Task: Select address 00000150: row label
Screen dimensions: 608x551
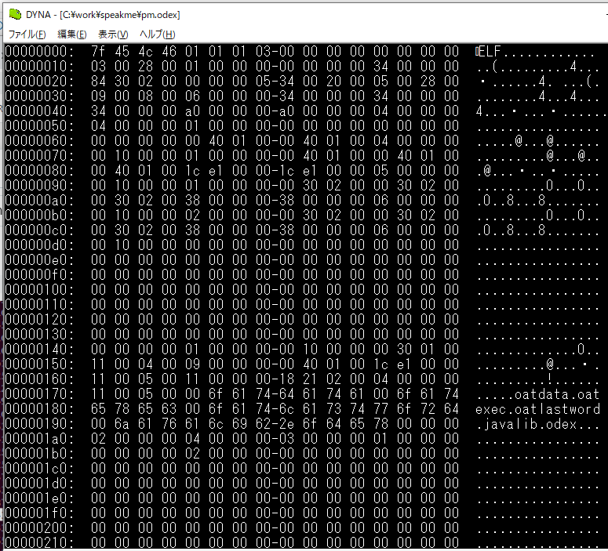Action: (39, 364)
